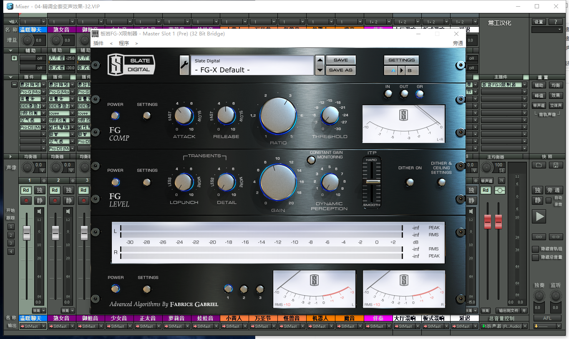Open metering section SETTINGS button
569x339 pixels.
click(x=147, y=289)
